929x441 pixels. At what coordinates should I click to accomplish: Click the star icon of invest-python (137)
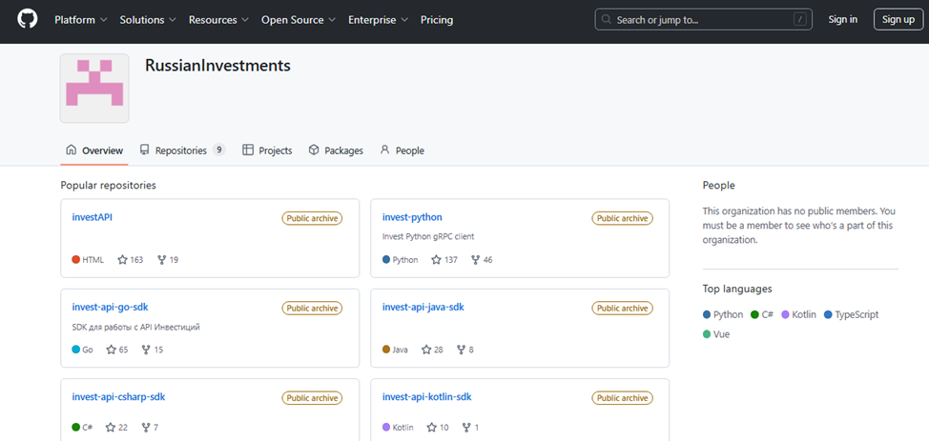click(436, 259)
